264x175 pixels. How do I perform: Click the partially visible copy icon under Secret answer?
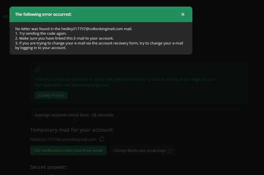tap(52, 174)
